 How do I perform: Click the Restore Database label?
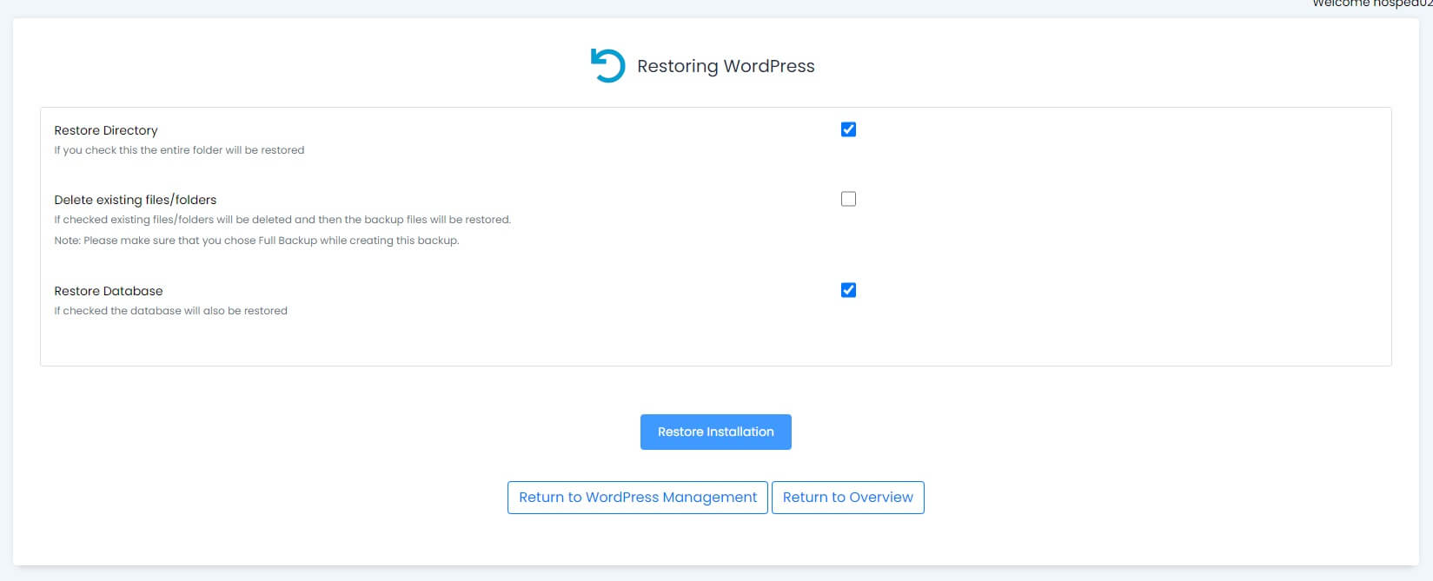pyautogui.click(x=109, y=291)
